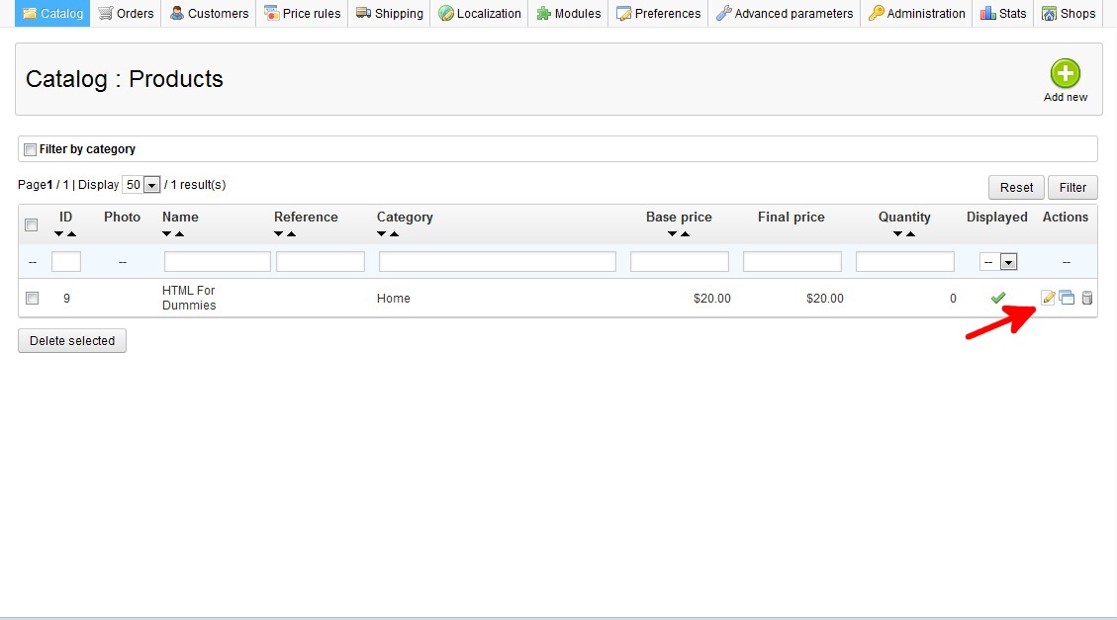Select the checkbox for product ID 9

32,298
